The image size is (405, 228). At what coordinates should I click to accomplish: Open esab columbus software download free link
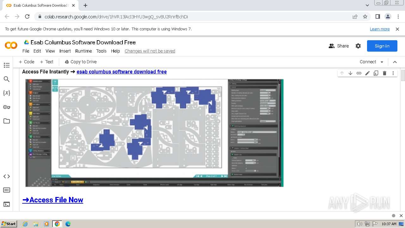click(121, 72)
